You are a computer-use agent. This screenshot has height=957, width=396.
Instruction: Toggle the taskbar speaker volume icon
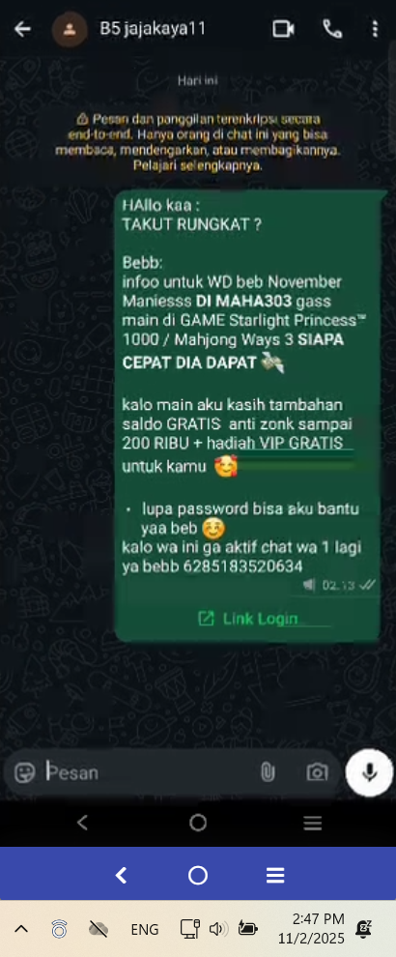click(218, 930)
